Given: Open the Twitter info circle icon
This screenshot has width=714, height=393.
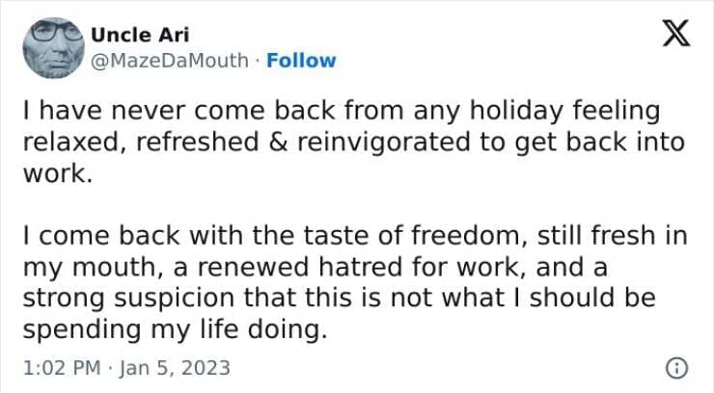Looking at the screenshot, I should (x=677, y=367).
